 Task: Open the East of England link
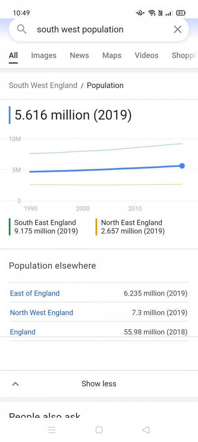tap(35, 293)
